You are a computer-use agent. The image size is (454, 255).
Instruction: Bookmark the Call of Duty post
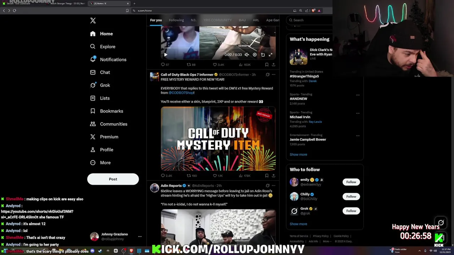pyautogui.click(x=267, y=176)
